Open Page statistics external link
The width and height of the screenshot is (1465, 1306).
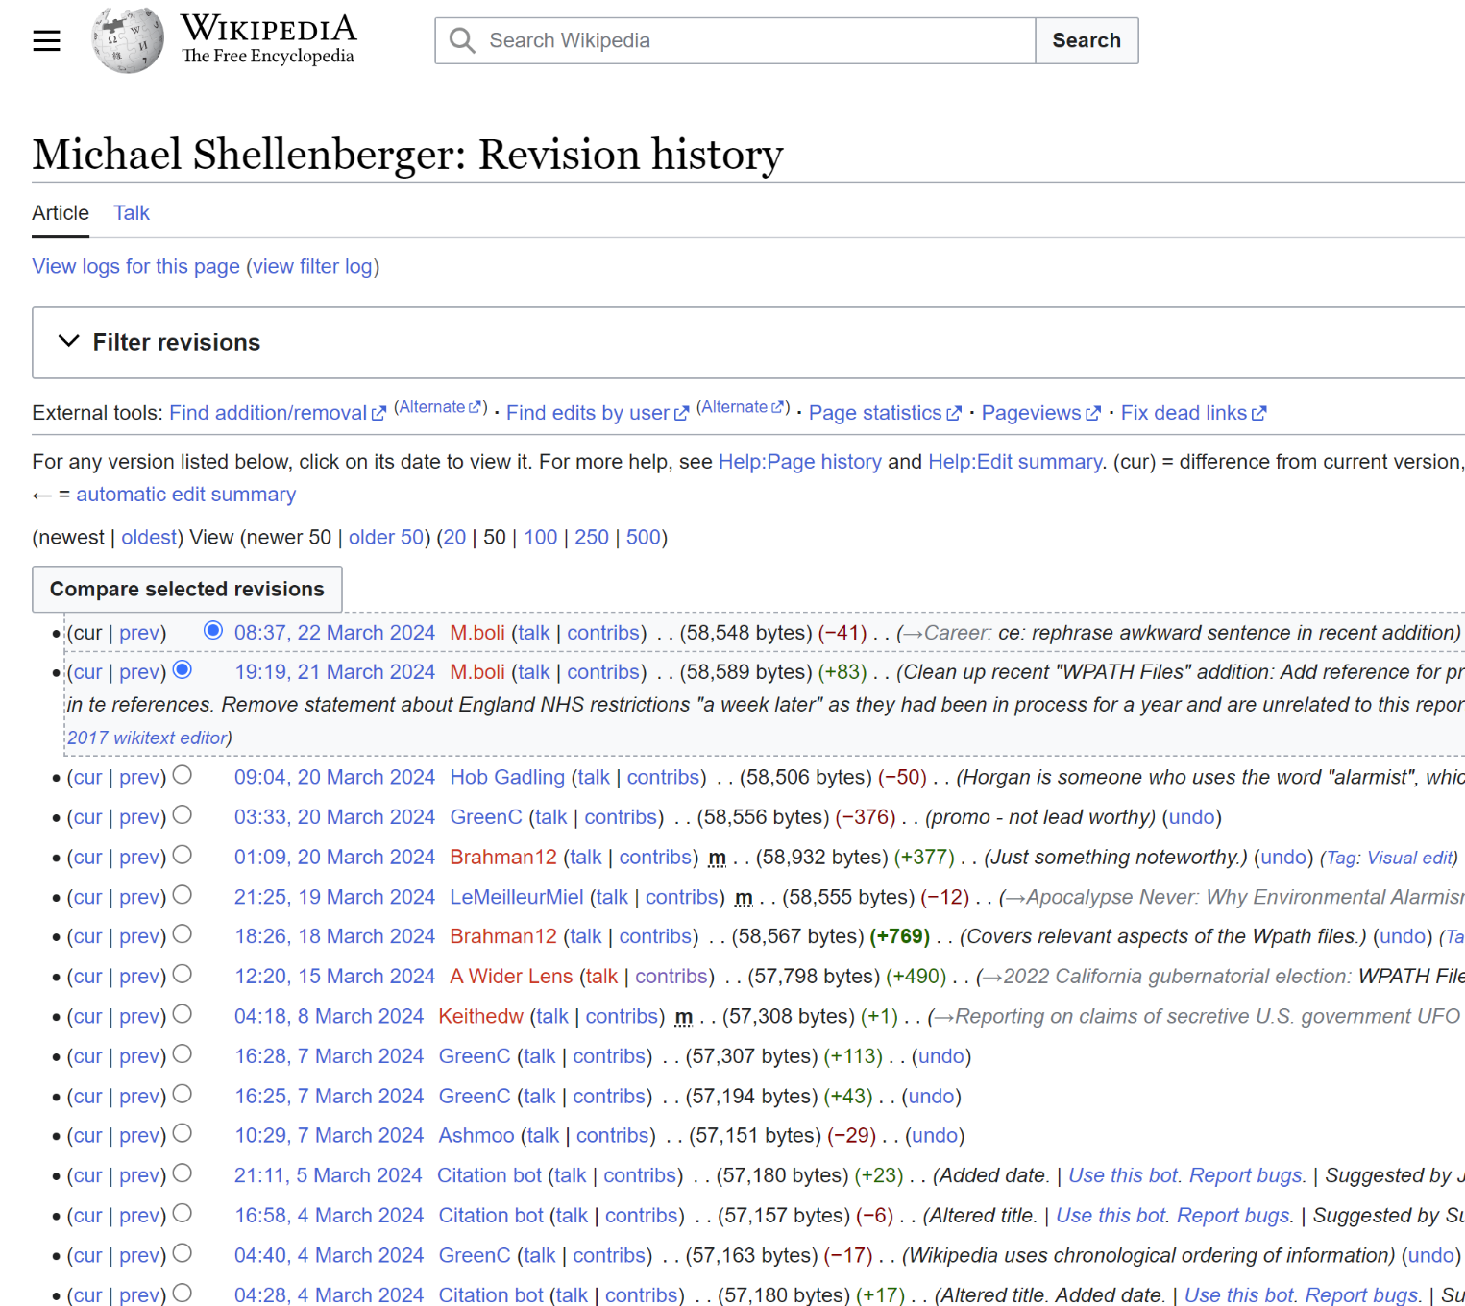(874, 413)
